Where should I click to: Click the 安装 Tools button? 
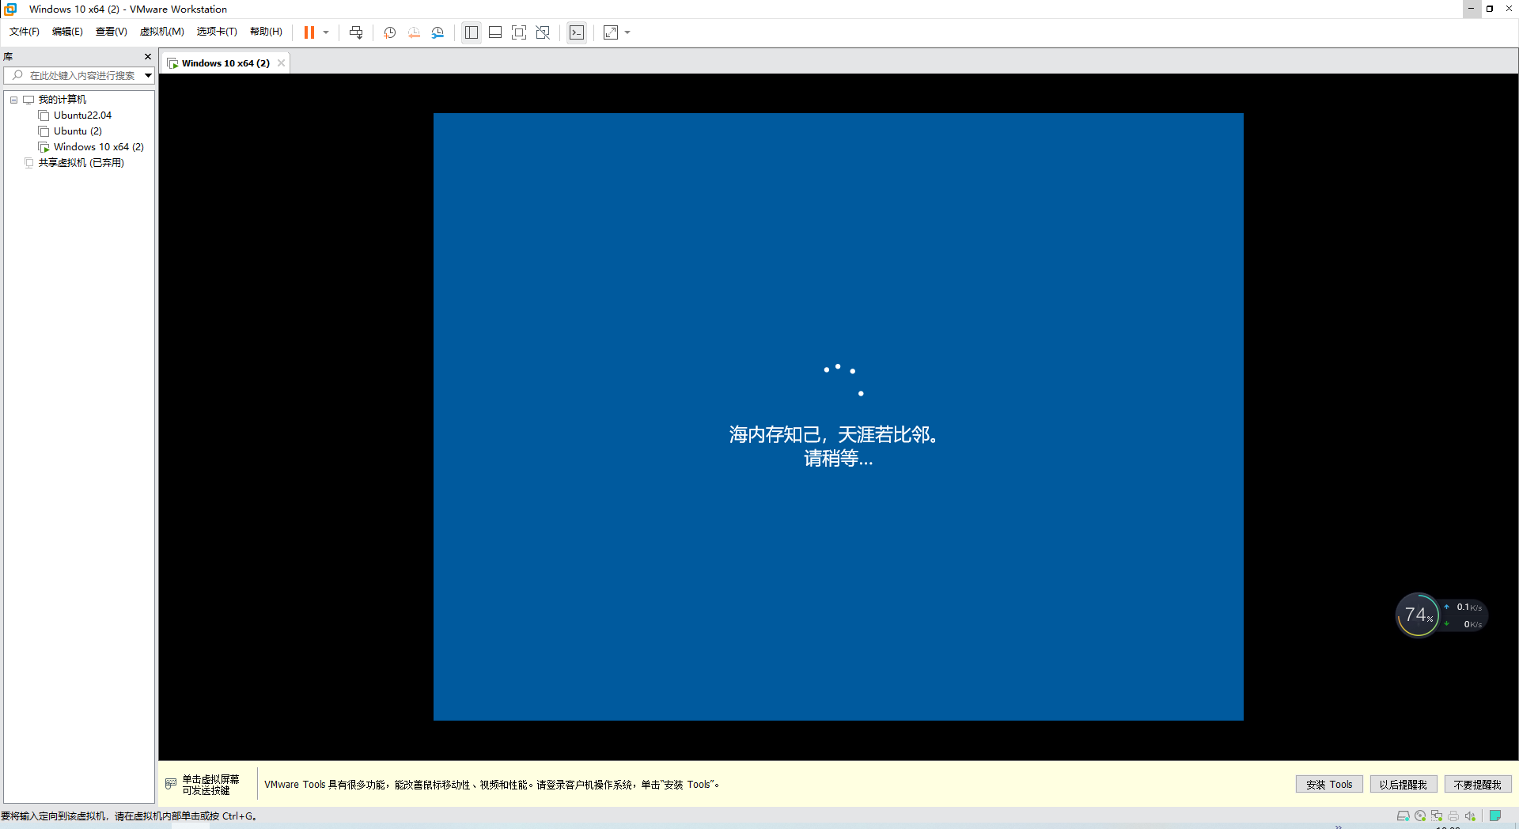(1329, 785)
